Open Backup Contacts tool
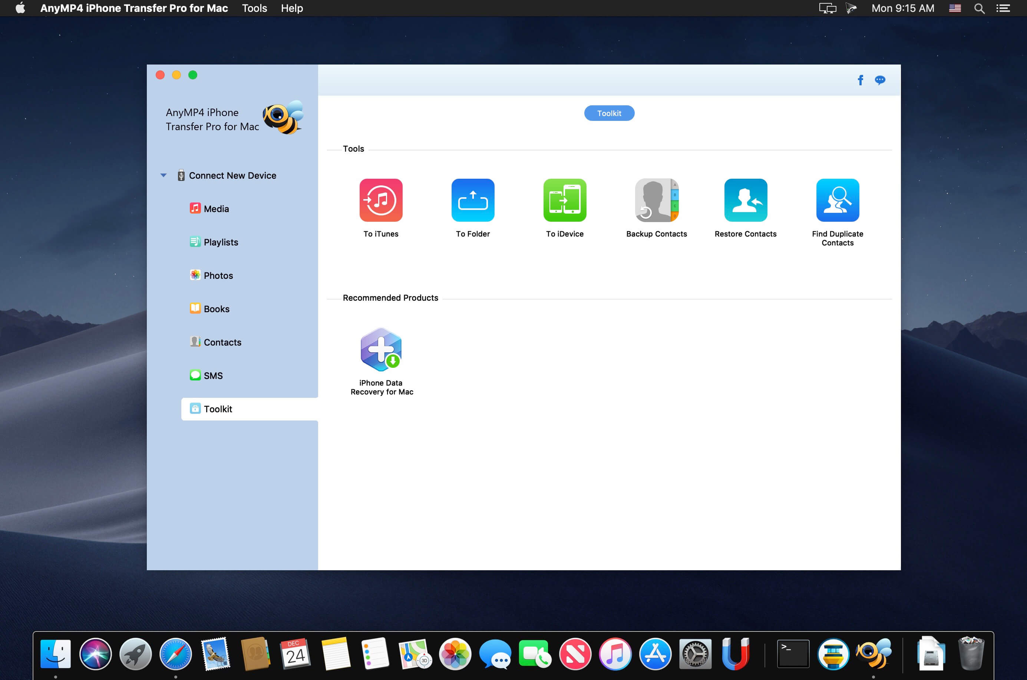 [x=656, y=200]
